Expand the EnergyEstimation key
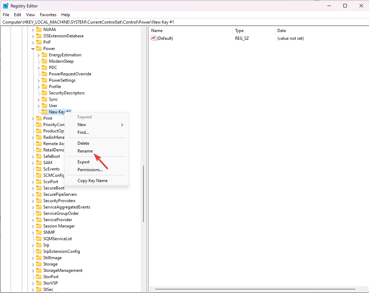The image size is (369, 293). coord(38,55)
